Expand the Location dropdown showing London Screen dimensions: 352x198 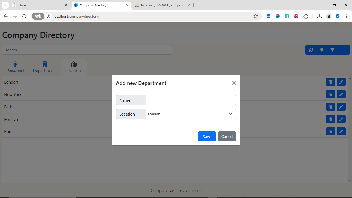(x=191, y=114)
